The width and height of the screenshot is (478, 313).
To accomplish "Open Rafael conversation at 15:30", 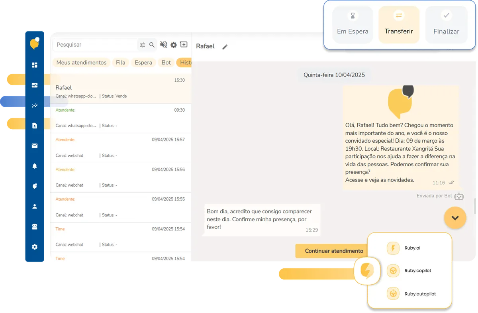I will click(121, 89).
